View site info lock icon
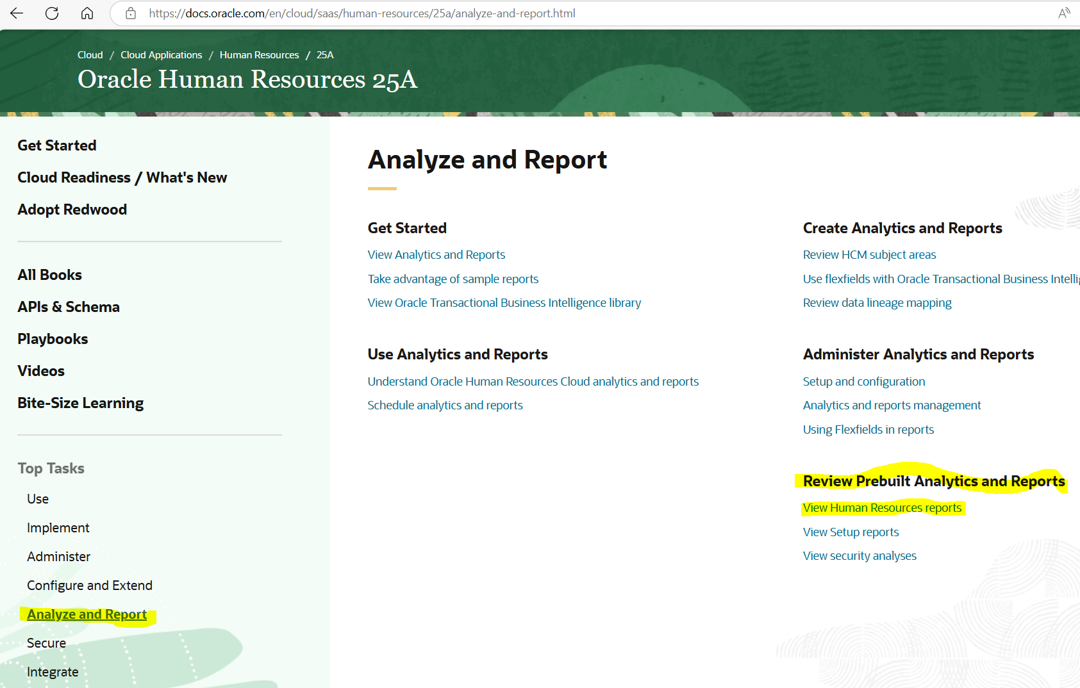1080x688 pixels. click(131, 13)
